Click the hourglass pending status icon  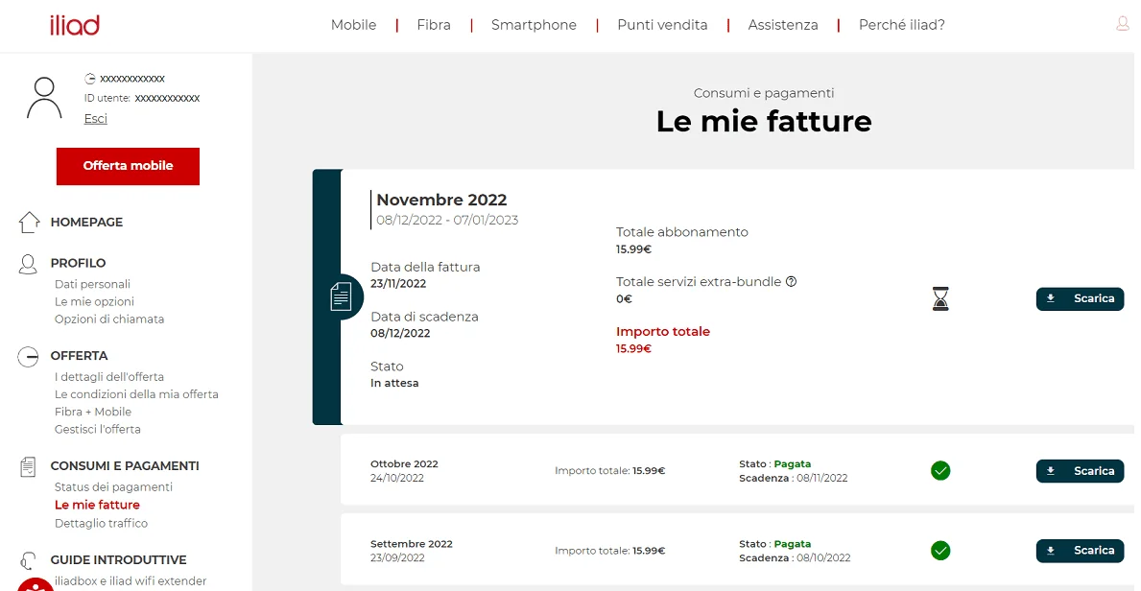[x=940, y=298]
